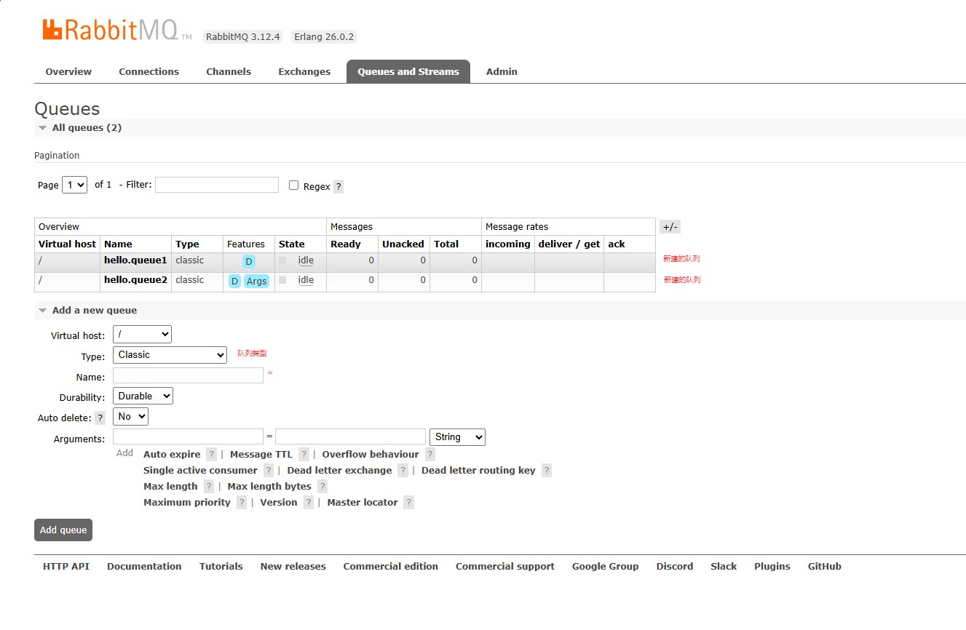
Task: Insert the Dead letter exchange argument
Action: 339,471
